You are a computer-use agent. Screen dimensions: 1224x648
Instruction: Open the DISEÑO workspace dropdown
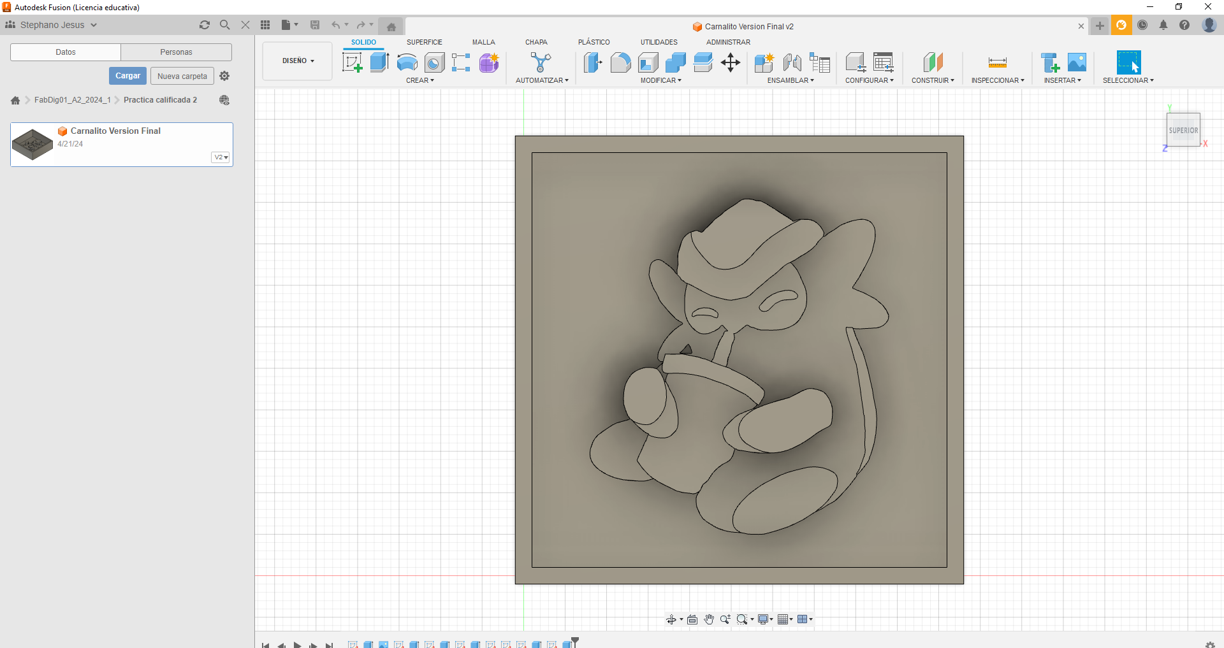[x=298, y=61]
